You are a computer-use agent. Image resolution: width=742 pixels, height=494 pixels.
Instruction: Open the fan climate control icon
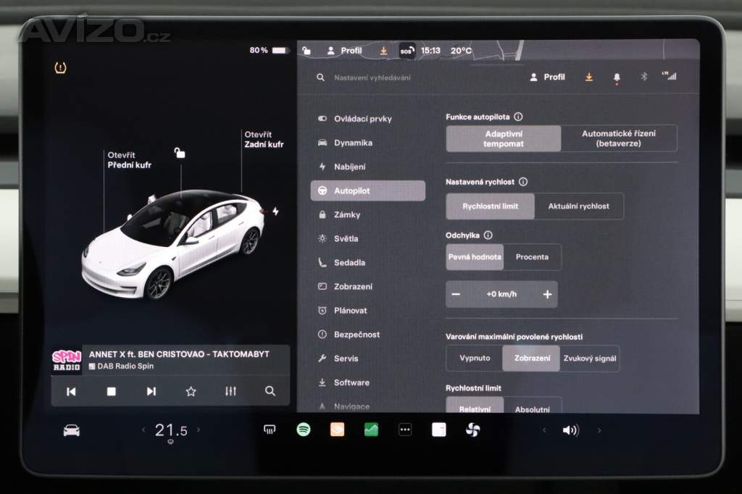pyautogui.click(x=472, y=430)
